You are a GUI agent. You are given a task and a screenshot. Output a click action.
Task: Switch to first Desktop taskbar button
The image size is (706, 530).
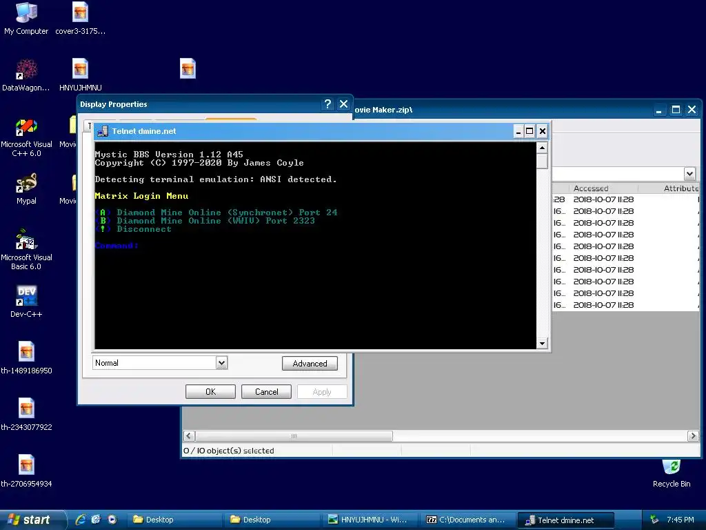pyautogui.click(x=173, y=520)
